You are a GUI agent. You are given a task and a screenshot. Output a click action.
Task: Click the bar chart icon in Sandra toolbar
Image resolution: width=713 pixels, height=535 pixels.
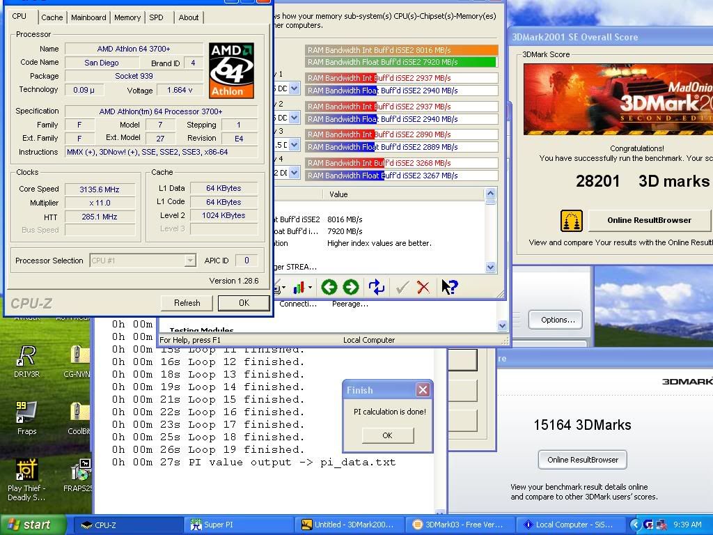pyautogui.click(x=301, y=287)
